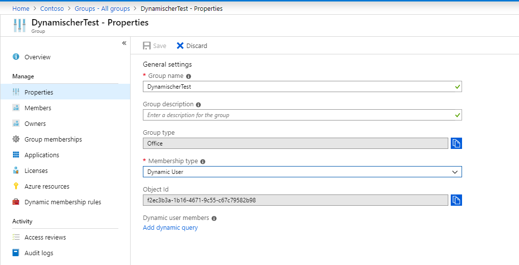
Task: Navigate to Groups - All groups breadcrumb
Action: [102, 9]
